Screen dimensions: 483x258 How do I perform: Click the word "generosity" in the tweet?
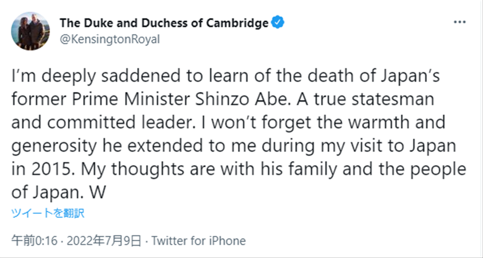(54, 146)
